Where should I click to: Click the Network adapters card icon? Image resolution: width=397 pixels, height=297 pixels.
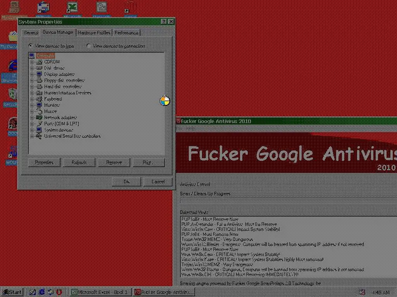click(39, 118)
